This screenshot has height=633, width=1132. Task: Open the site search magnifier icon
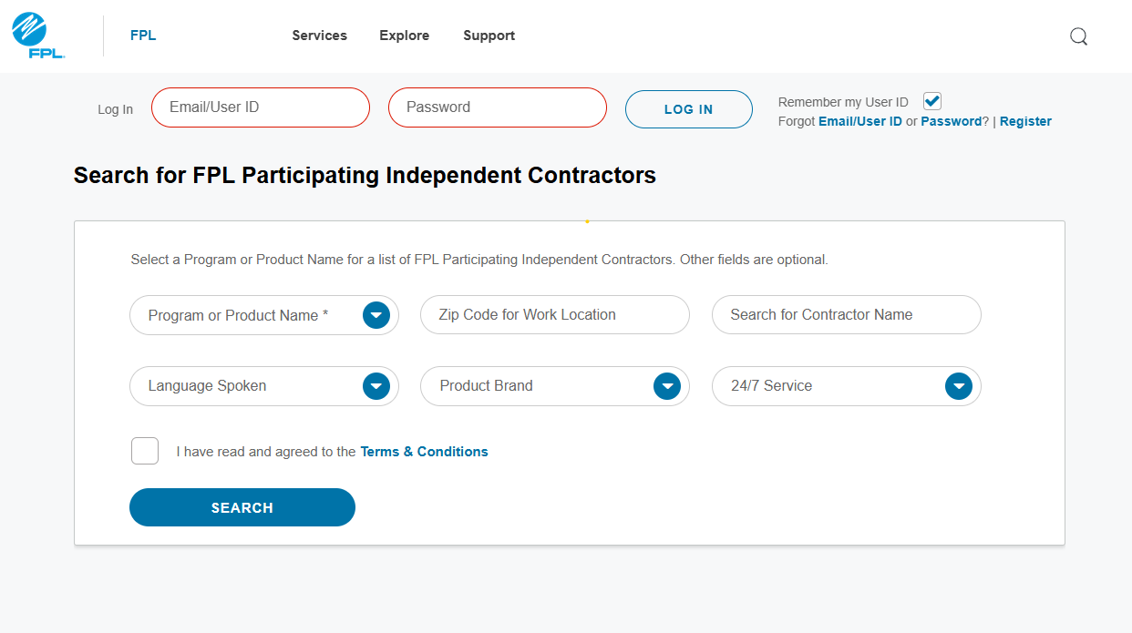point(1078,36)
